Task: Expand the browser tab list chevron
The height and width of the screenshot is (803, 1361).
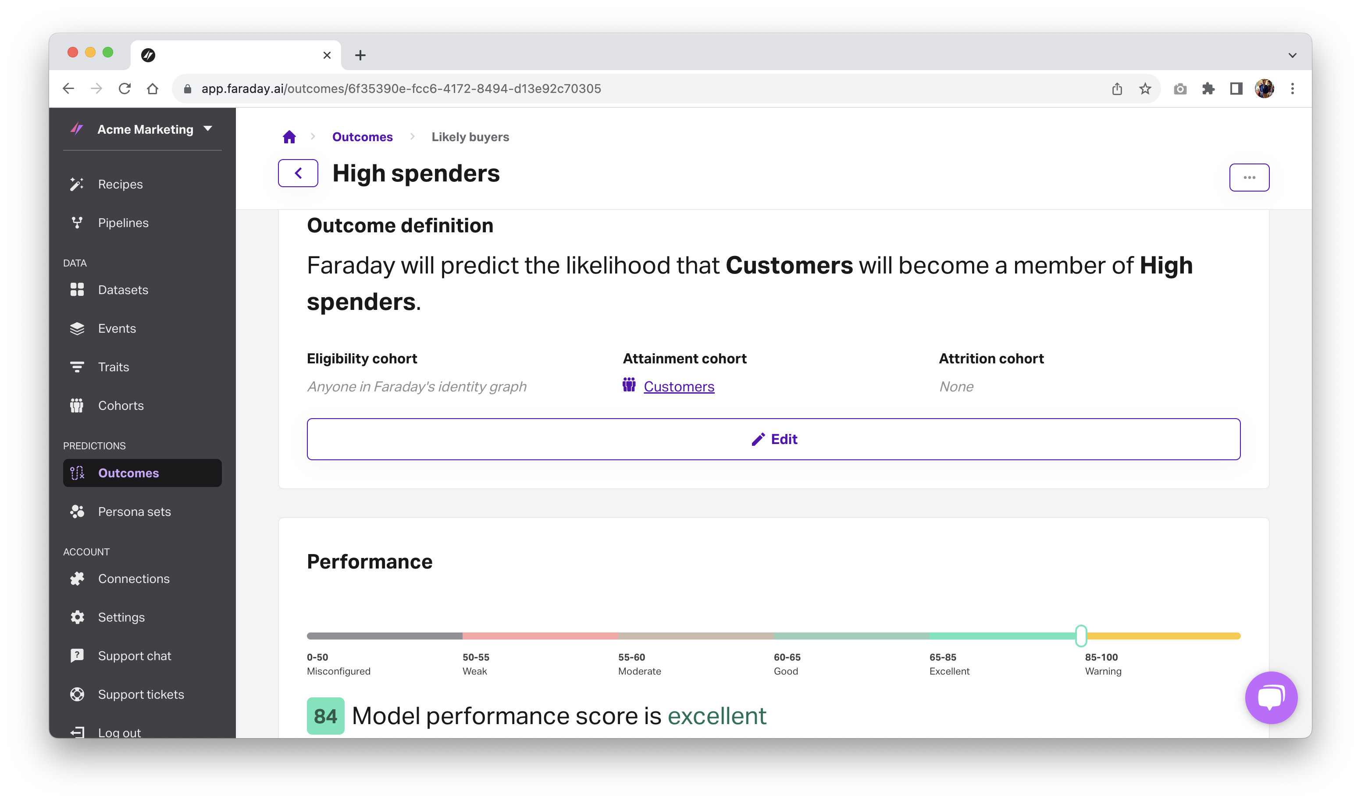Action: tap(1292, 55)
